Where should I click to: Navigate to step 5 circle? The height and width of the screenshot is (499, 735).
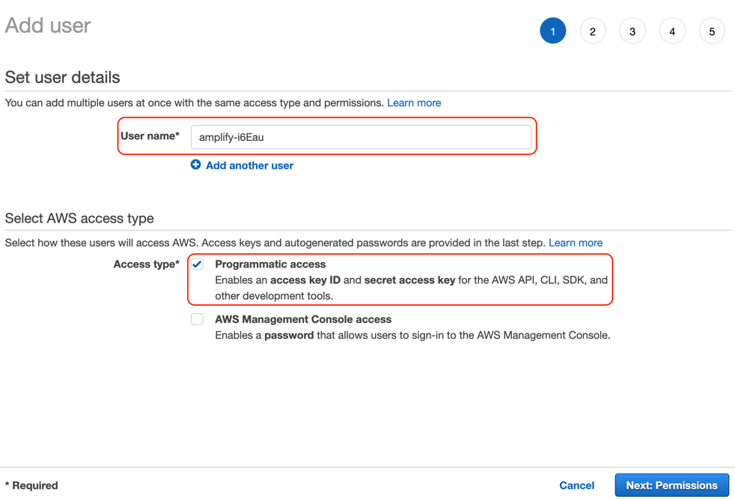tap(712, 31)
